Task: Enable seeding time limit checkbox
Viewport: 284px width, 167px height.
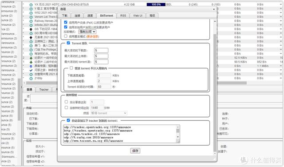Action: 66,107
